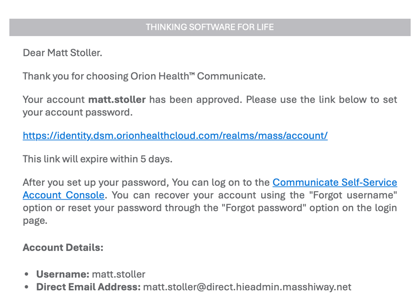Screen dimensions: 414x302
Task: Click the Direct Email Address label
Action: coord(88,287)
